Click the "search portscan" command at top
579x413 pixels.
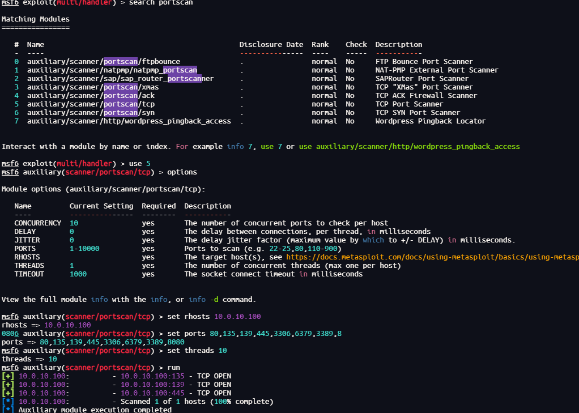[161, 3]
